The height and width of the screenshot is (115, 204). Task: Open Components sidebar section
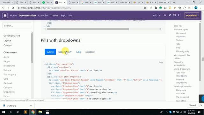(11, 52)
